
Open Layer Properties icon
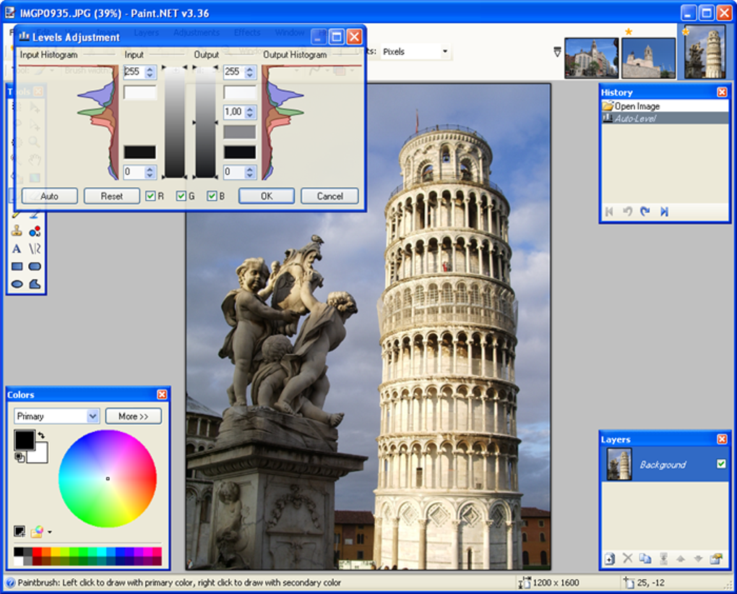pos(716,559)
